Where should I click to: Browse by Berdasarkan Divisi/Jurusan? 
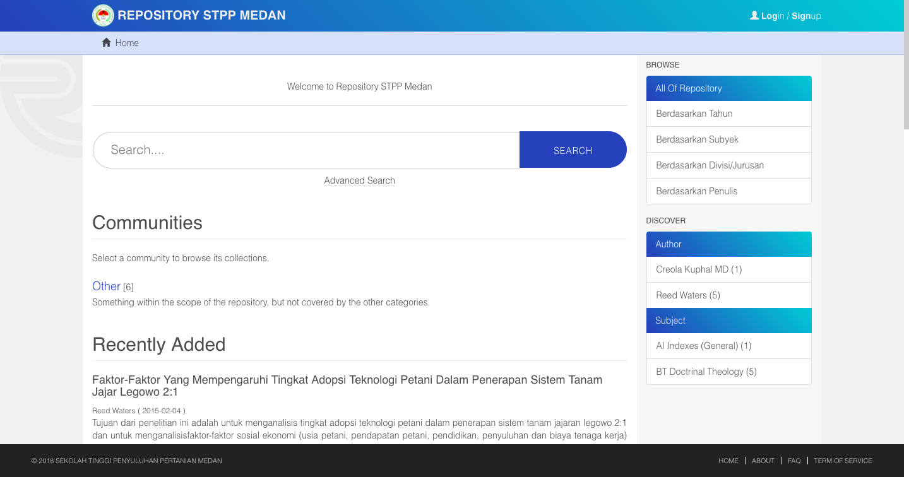(729, 165)
